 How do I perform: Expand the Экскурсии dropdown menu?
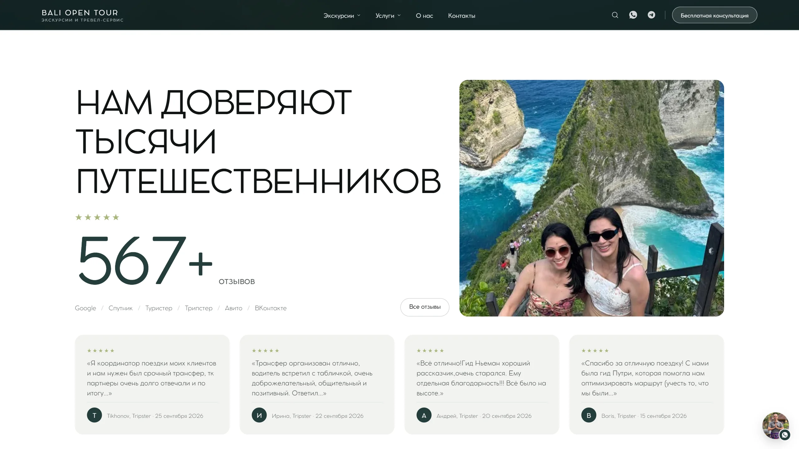tap(342, 16)
